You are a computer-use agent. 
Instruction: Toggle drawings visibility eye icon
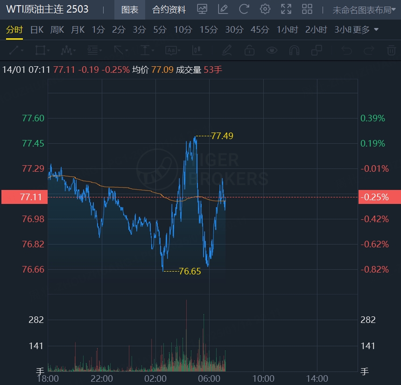coord(272,50)
